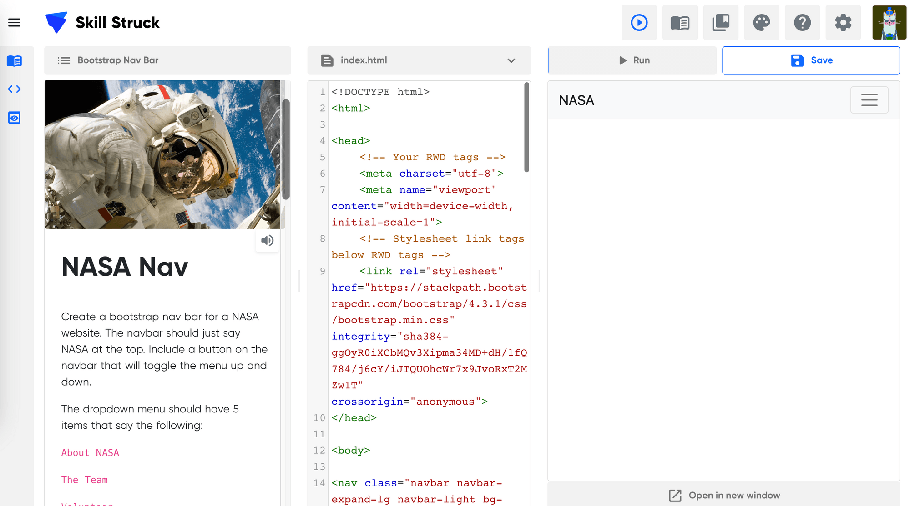Open the settings gear icon
Viewport: 910px width, 506px height.
843,22
